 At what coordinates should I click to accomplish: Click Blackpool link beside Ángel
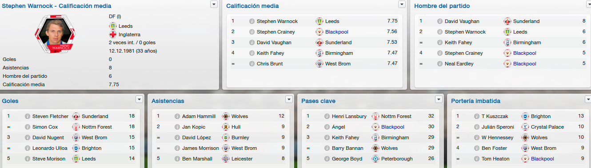tap(392, 127)
